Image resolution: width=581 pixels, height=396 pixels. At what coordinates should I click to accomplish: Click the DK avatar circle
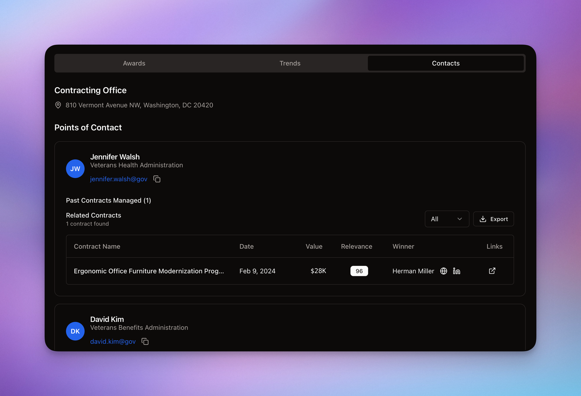pyautogui.click(x=75, y=331)
